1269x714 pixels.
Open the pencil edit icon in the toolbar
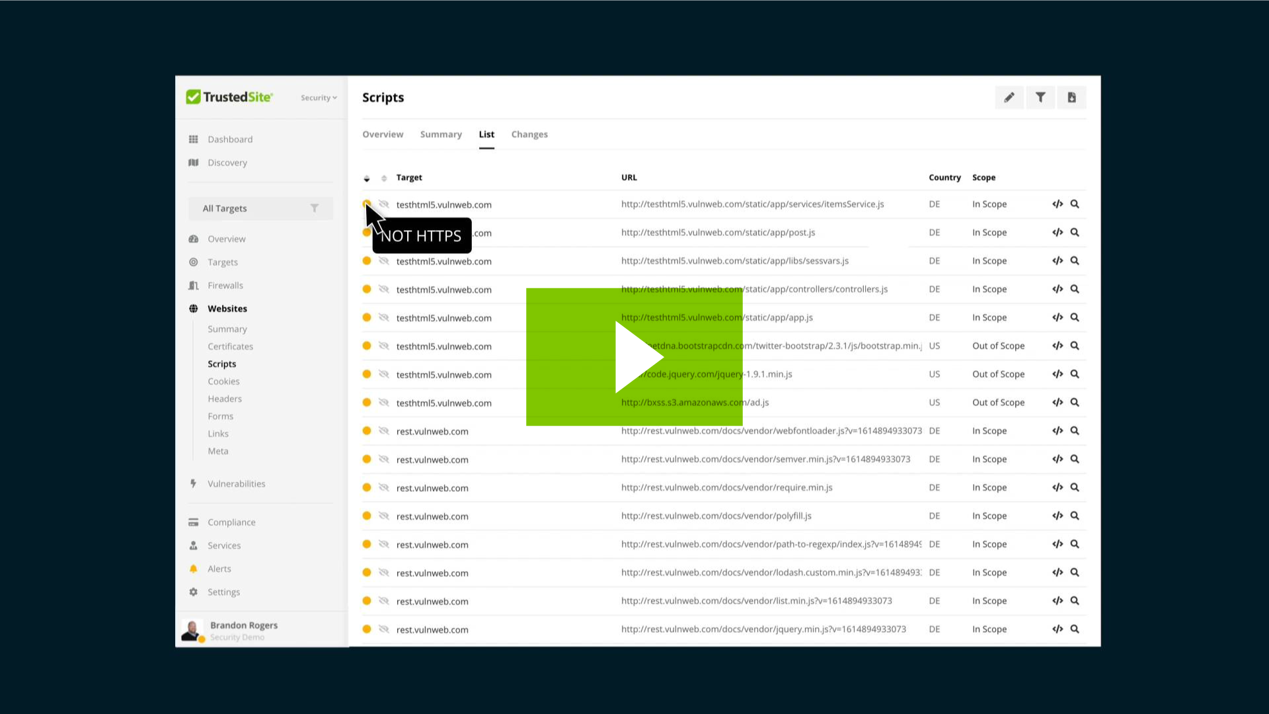point(1009,97)
